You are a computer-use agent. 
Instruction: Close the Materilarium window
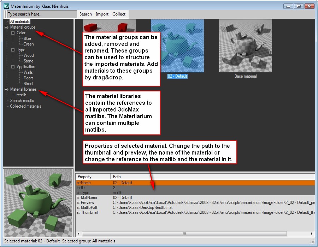click(x=309, y=6)
